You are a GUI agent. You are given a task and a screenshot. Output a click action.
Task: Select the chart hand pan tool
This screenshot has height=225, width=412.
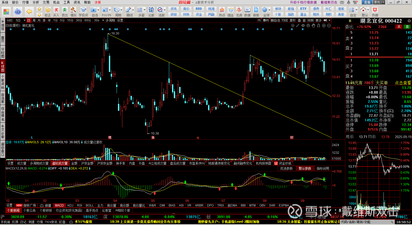click(x=313, y=26)
